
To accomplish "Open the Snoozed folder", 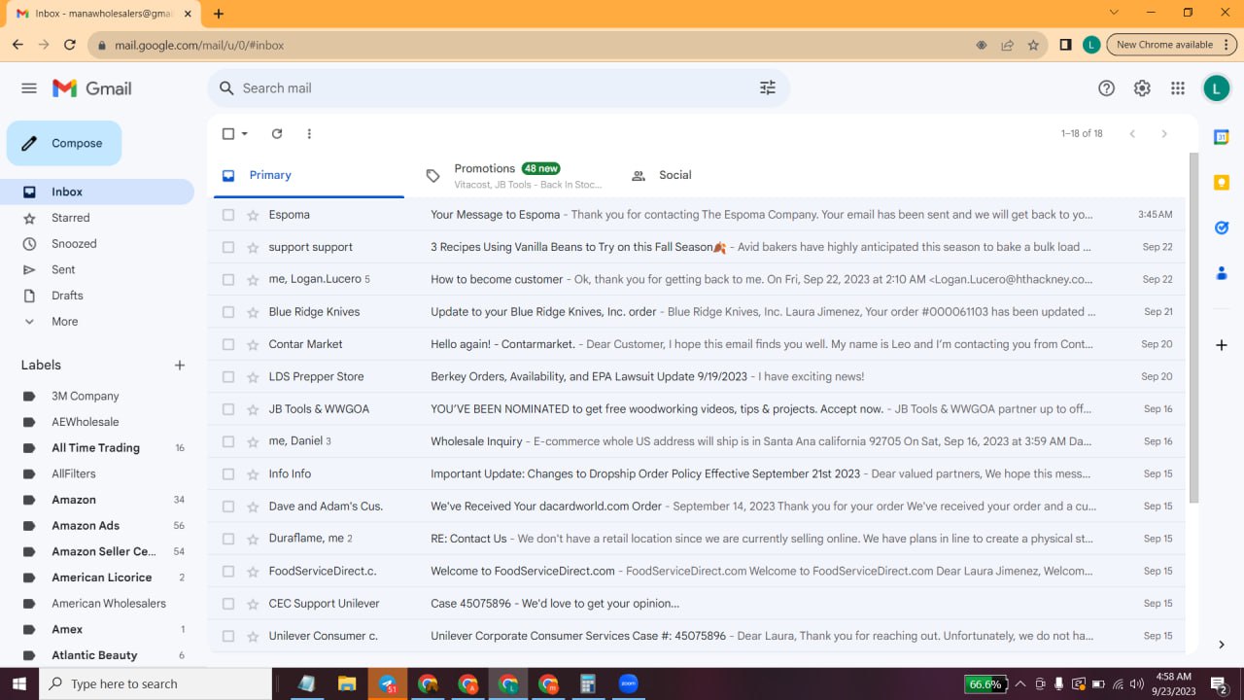I will (97, 244).
